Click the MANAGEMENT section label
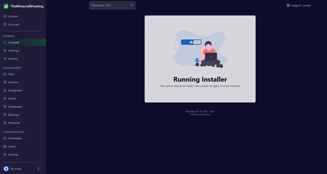 [13, 68]
